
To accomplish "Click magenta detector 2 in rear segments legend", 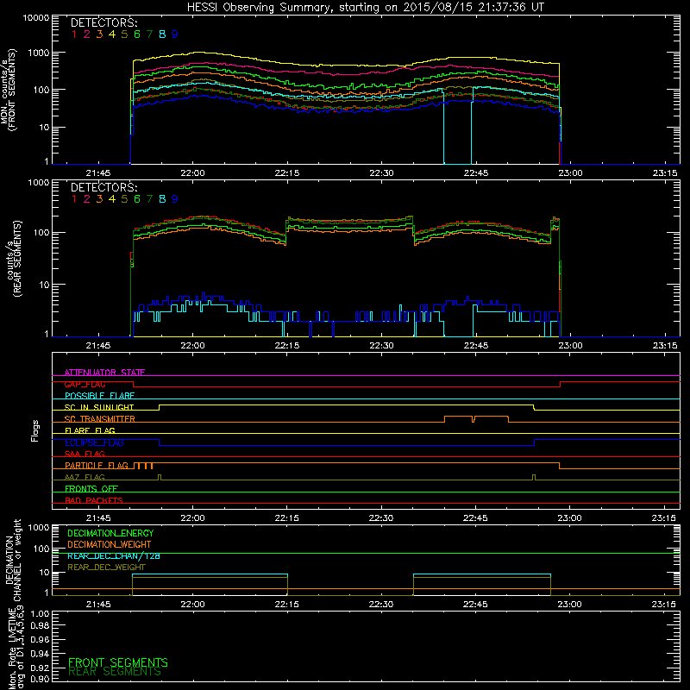I will (x=87, y=199).
